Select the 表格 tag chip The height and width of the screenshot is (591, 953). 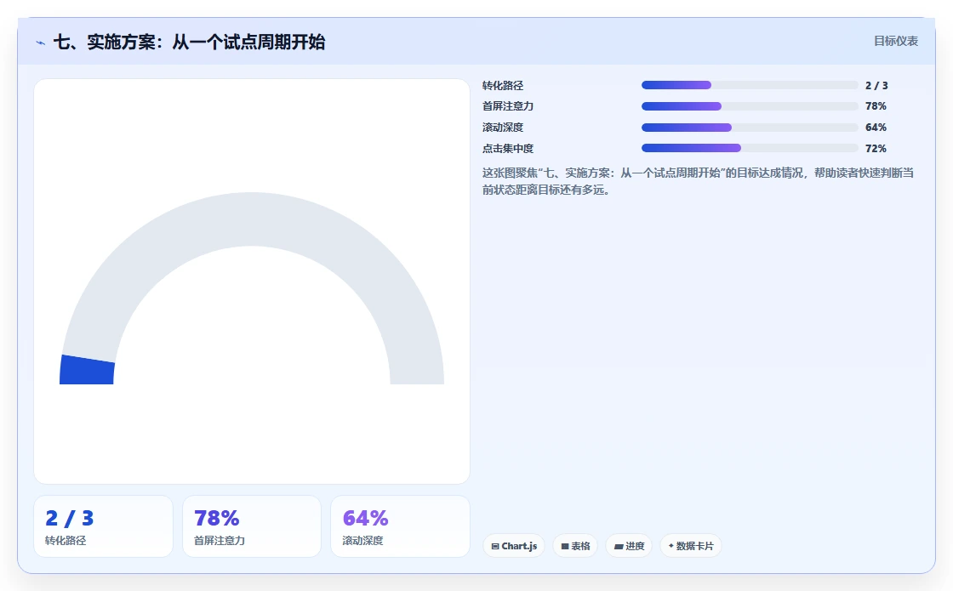[575, 546]
